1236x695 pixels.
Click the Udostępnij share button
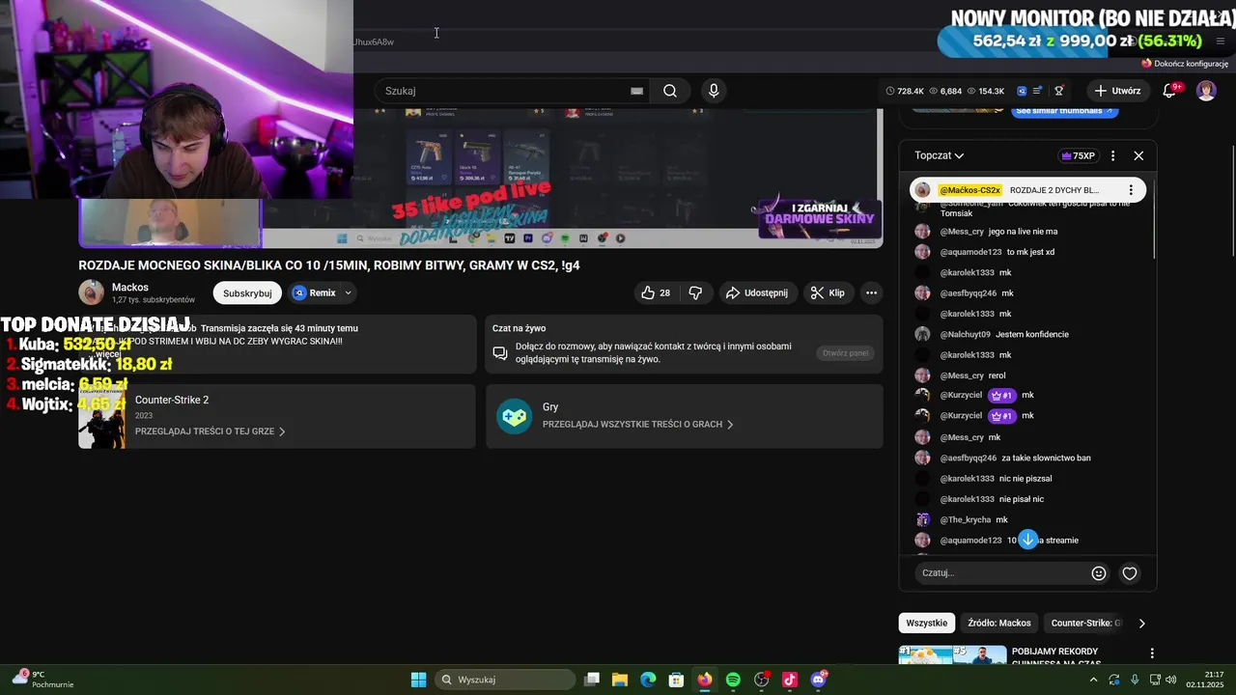(x=757, y=292)
